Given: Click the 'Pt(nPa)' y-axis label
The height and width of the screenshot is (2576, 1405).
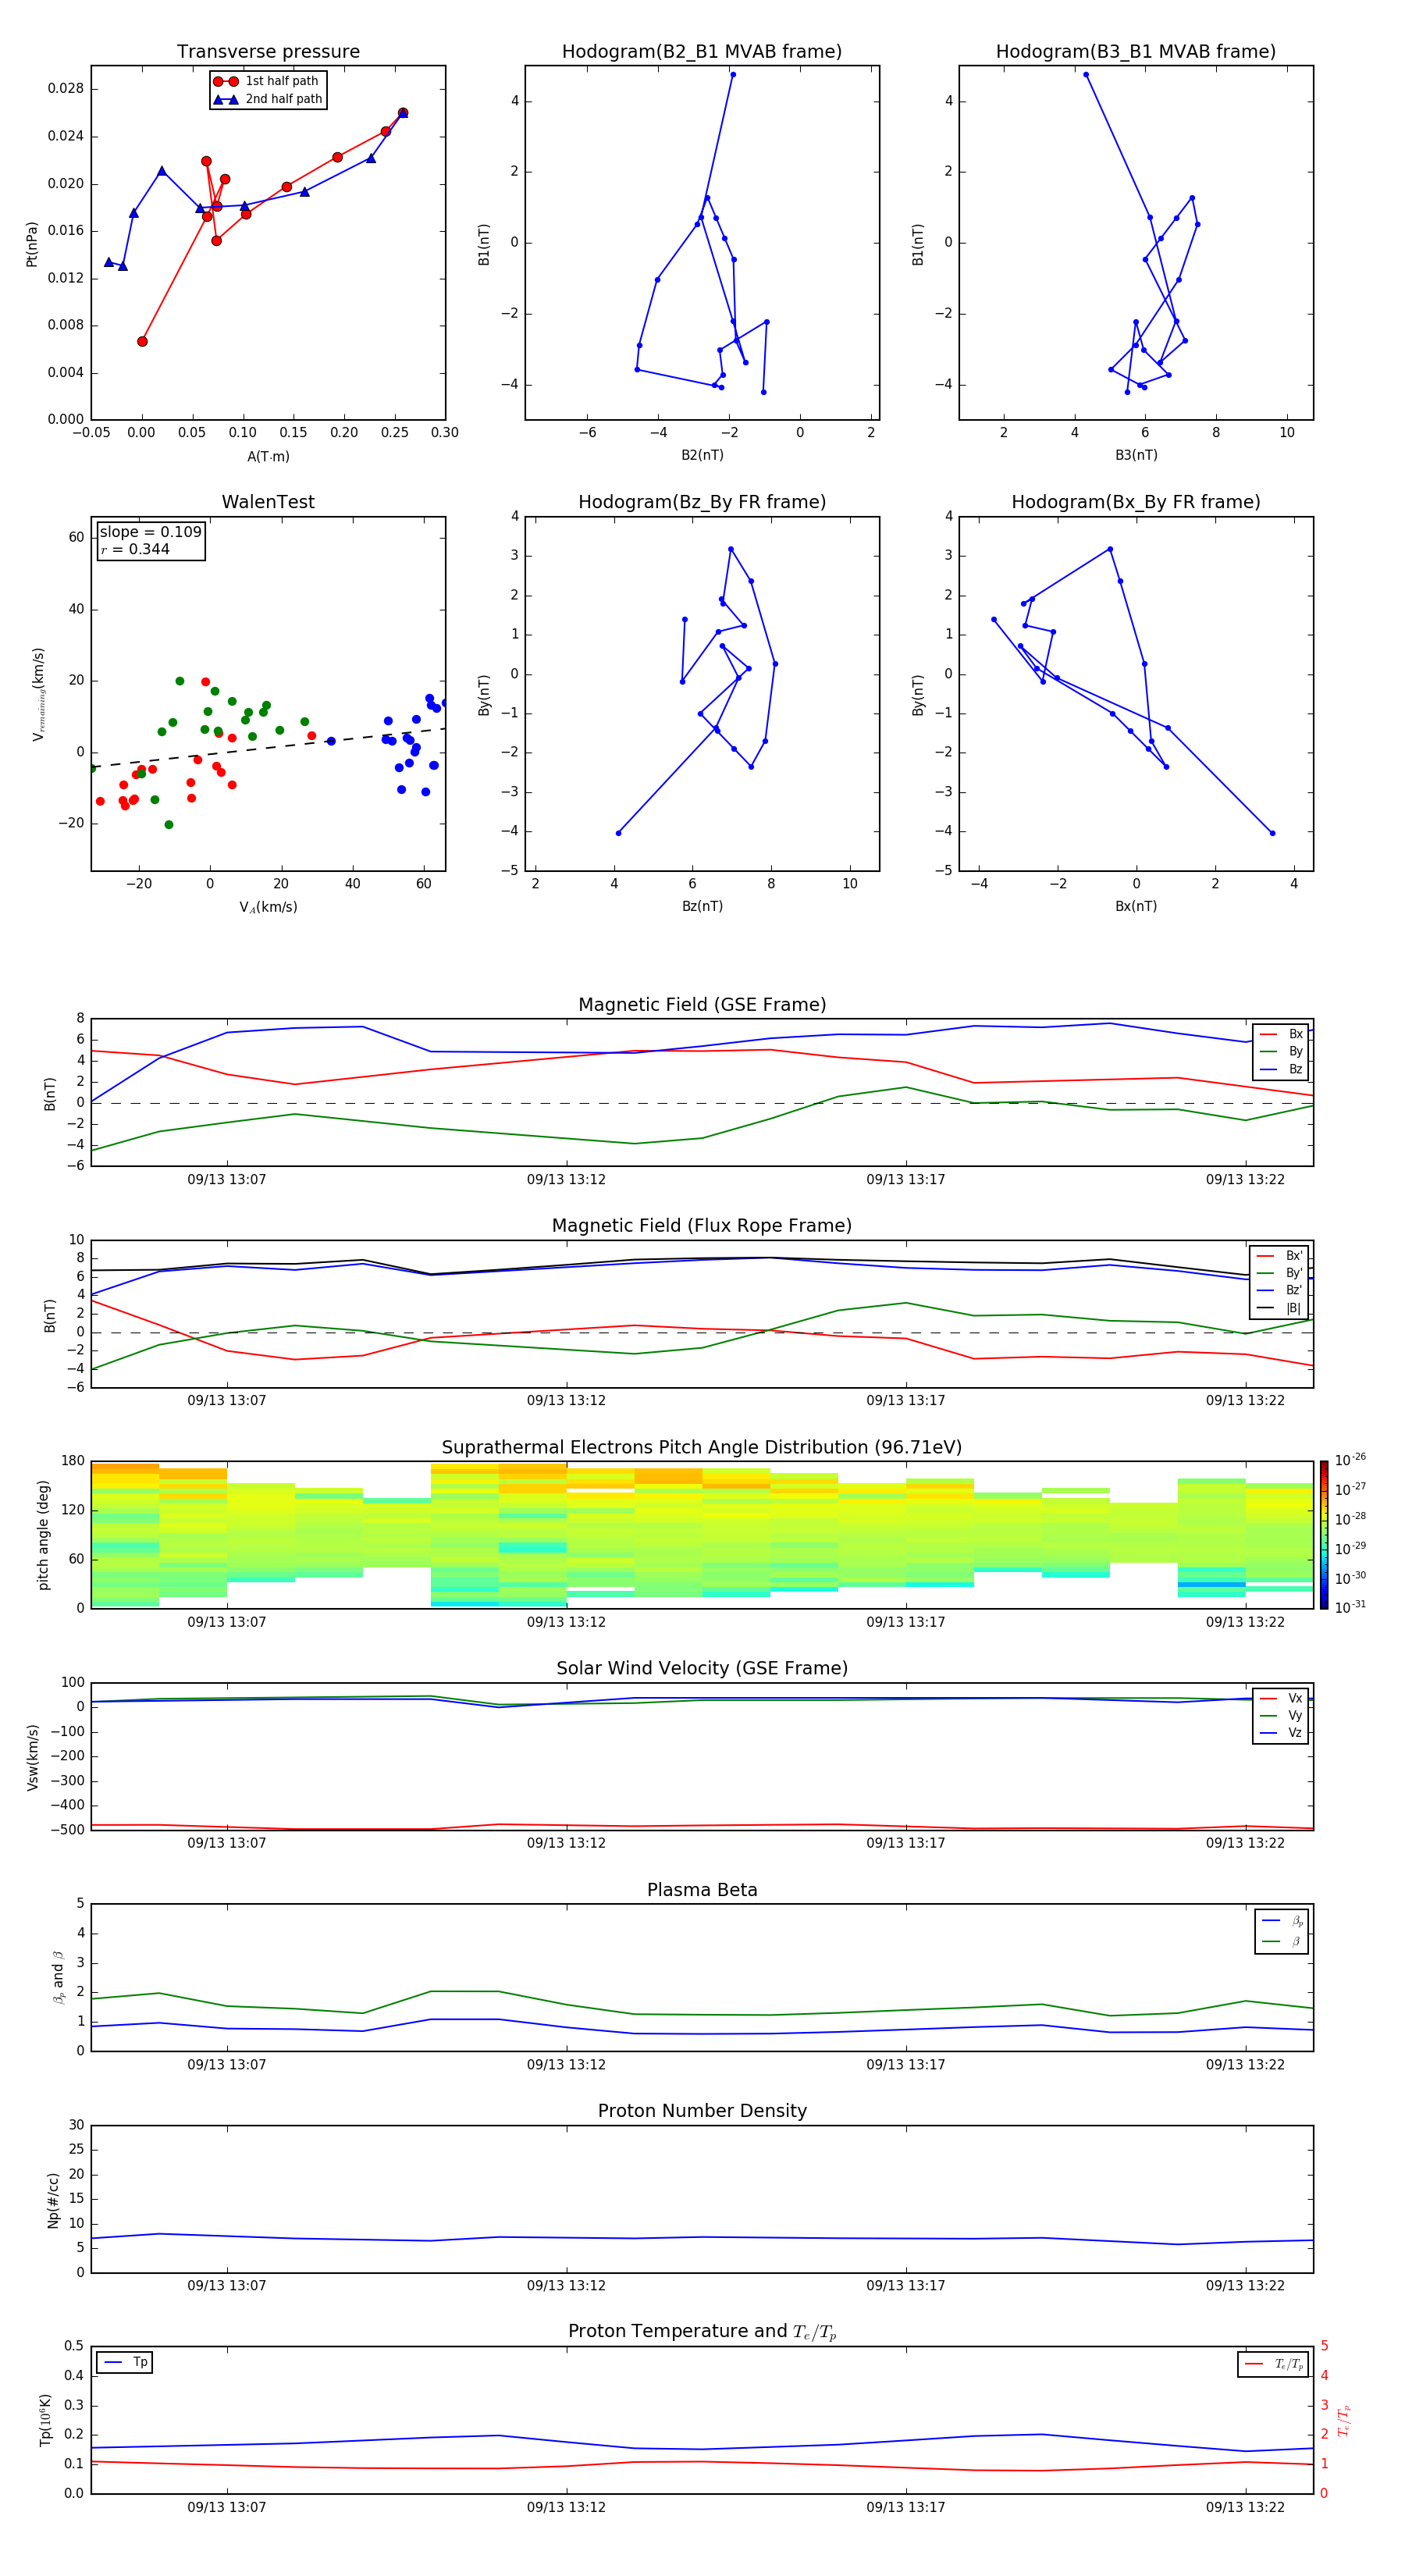Looking at the screenshot, I should [x=32, y=243].
